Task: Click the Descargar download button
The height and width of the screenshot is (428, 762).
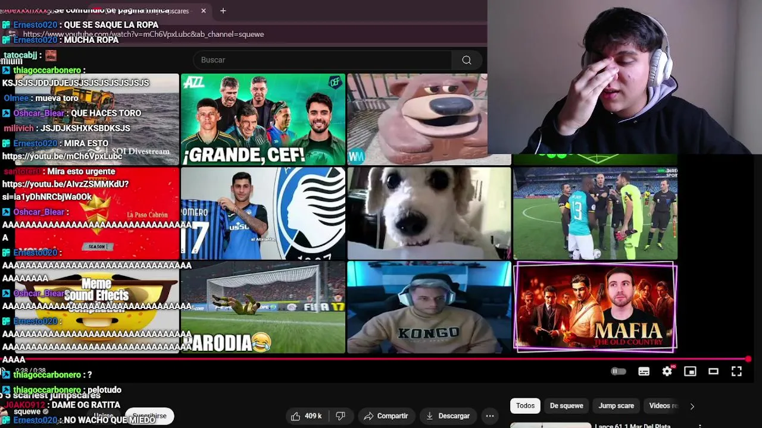Action: tap(448, 416)
